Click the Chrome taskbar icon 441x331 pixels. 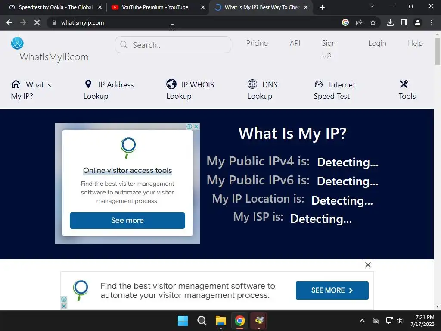pos(240,321)
